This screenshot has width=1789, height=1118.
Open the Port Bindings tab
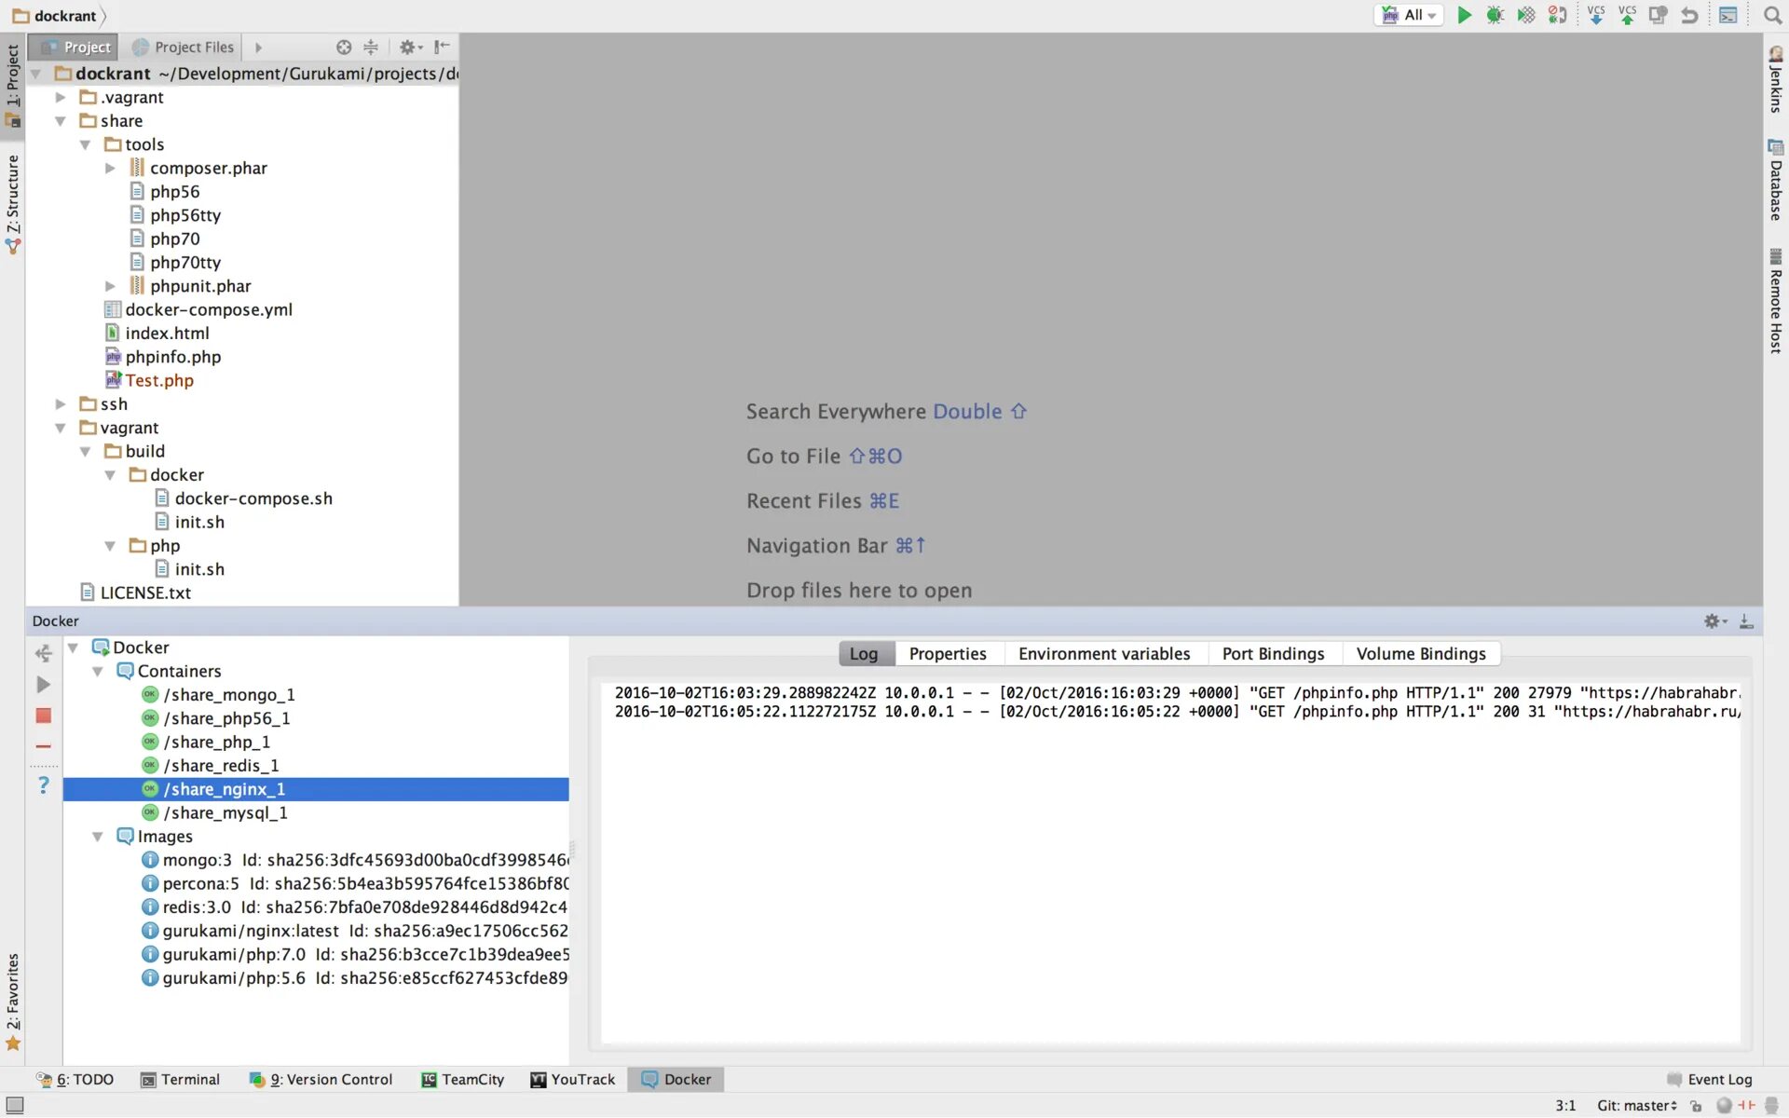[1272, 654]
